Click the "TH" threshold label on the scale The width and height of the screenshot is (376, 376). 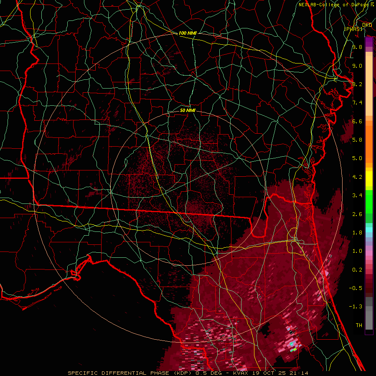click(x=359, y=325)
